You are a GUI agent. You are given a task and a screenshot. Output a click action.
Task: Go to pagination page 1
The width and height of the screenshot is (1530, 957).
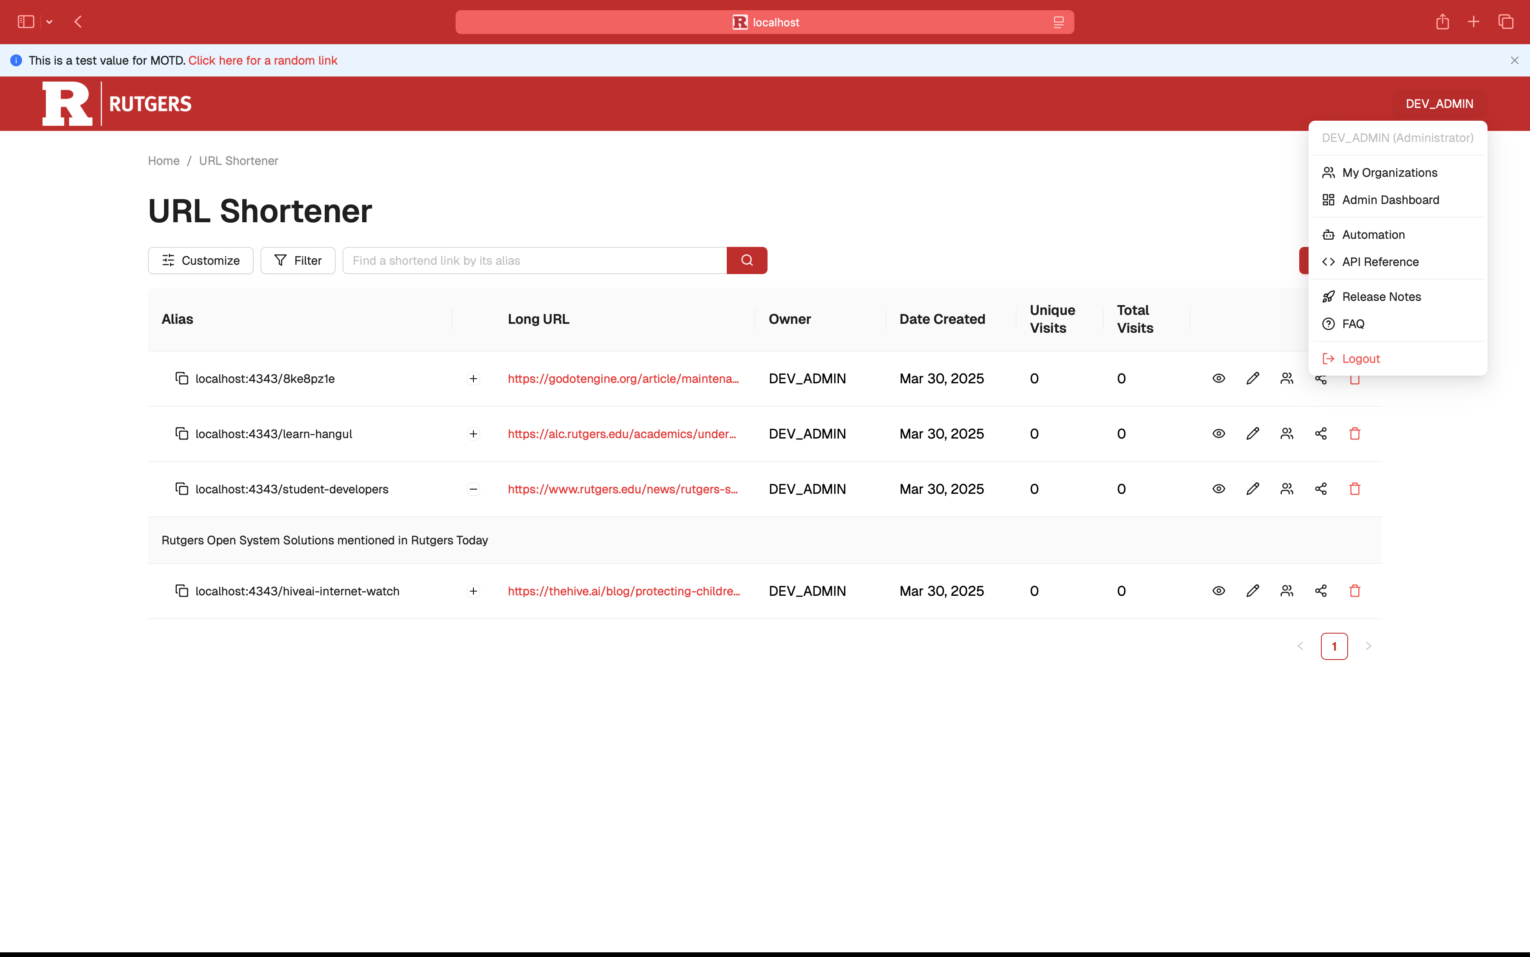[1334, 646]
